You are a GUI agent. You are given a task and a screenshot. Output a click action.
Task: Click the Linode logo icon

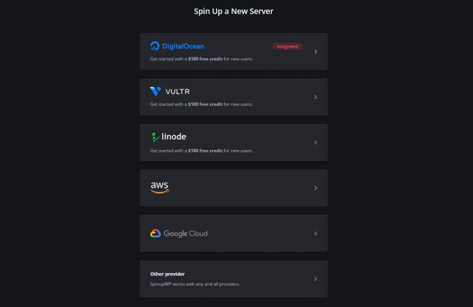click(x=155, y=137)
